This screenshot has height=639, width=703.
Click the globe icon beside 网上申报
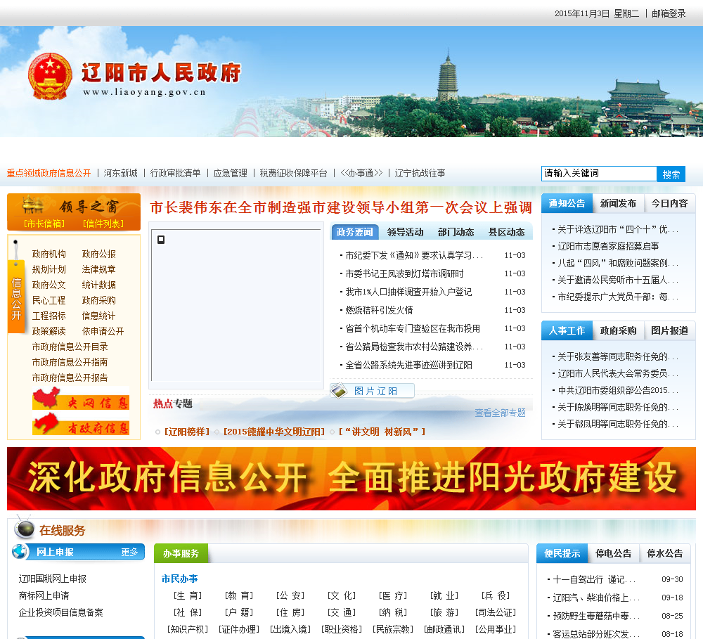(20, 552)
